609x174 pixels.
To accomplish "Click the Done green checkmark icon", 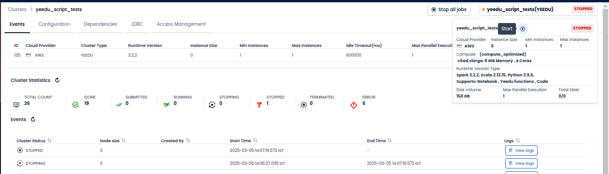I will click(76, 105).
